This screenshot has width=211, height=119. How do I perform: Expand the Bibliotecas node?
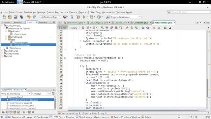point(4,48)
